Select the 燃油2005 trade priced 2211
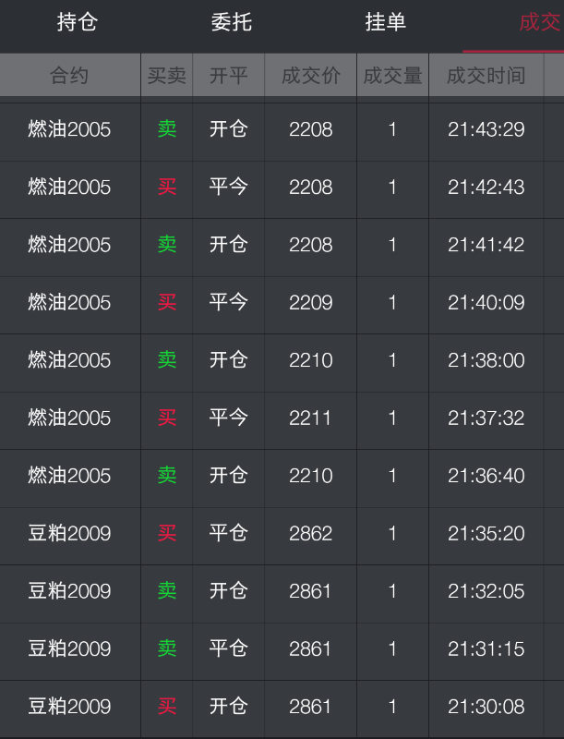The image size is (564, 739). pos(282,418)
